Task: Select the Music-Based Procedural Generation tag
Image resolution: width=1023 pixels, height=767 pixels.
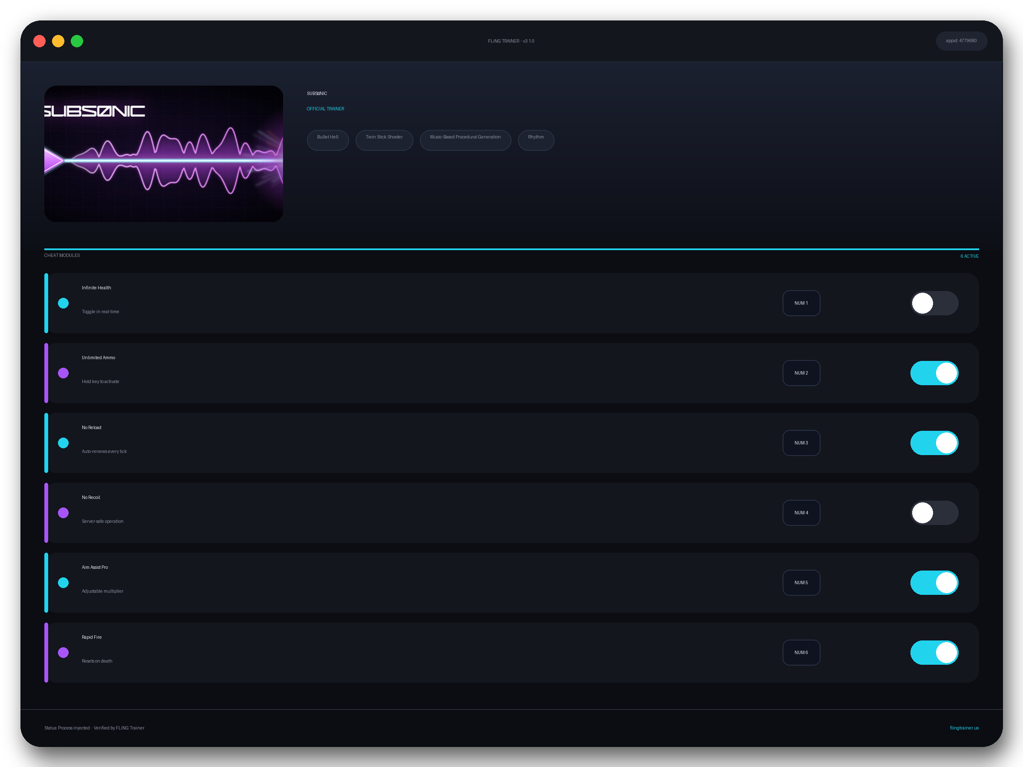Action: tap(465, 140)
